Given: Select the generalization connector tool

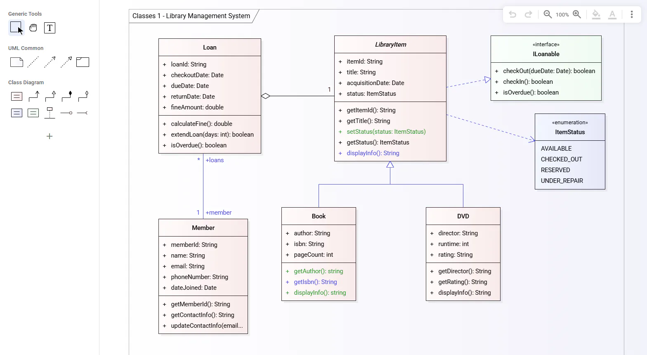Looking at the screenshot, I should (x=50, y=96).
